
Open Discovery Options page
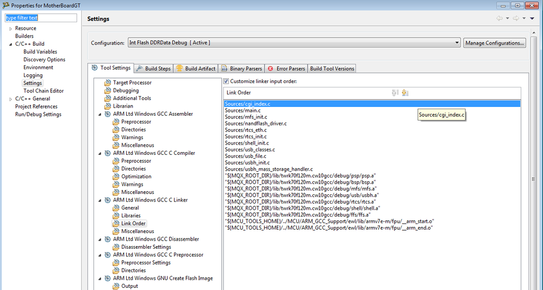(x=45, y=60)
